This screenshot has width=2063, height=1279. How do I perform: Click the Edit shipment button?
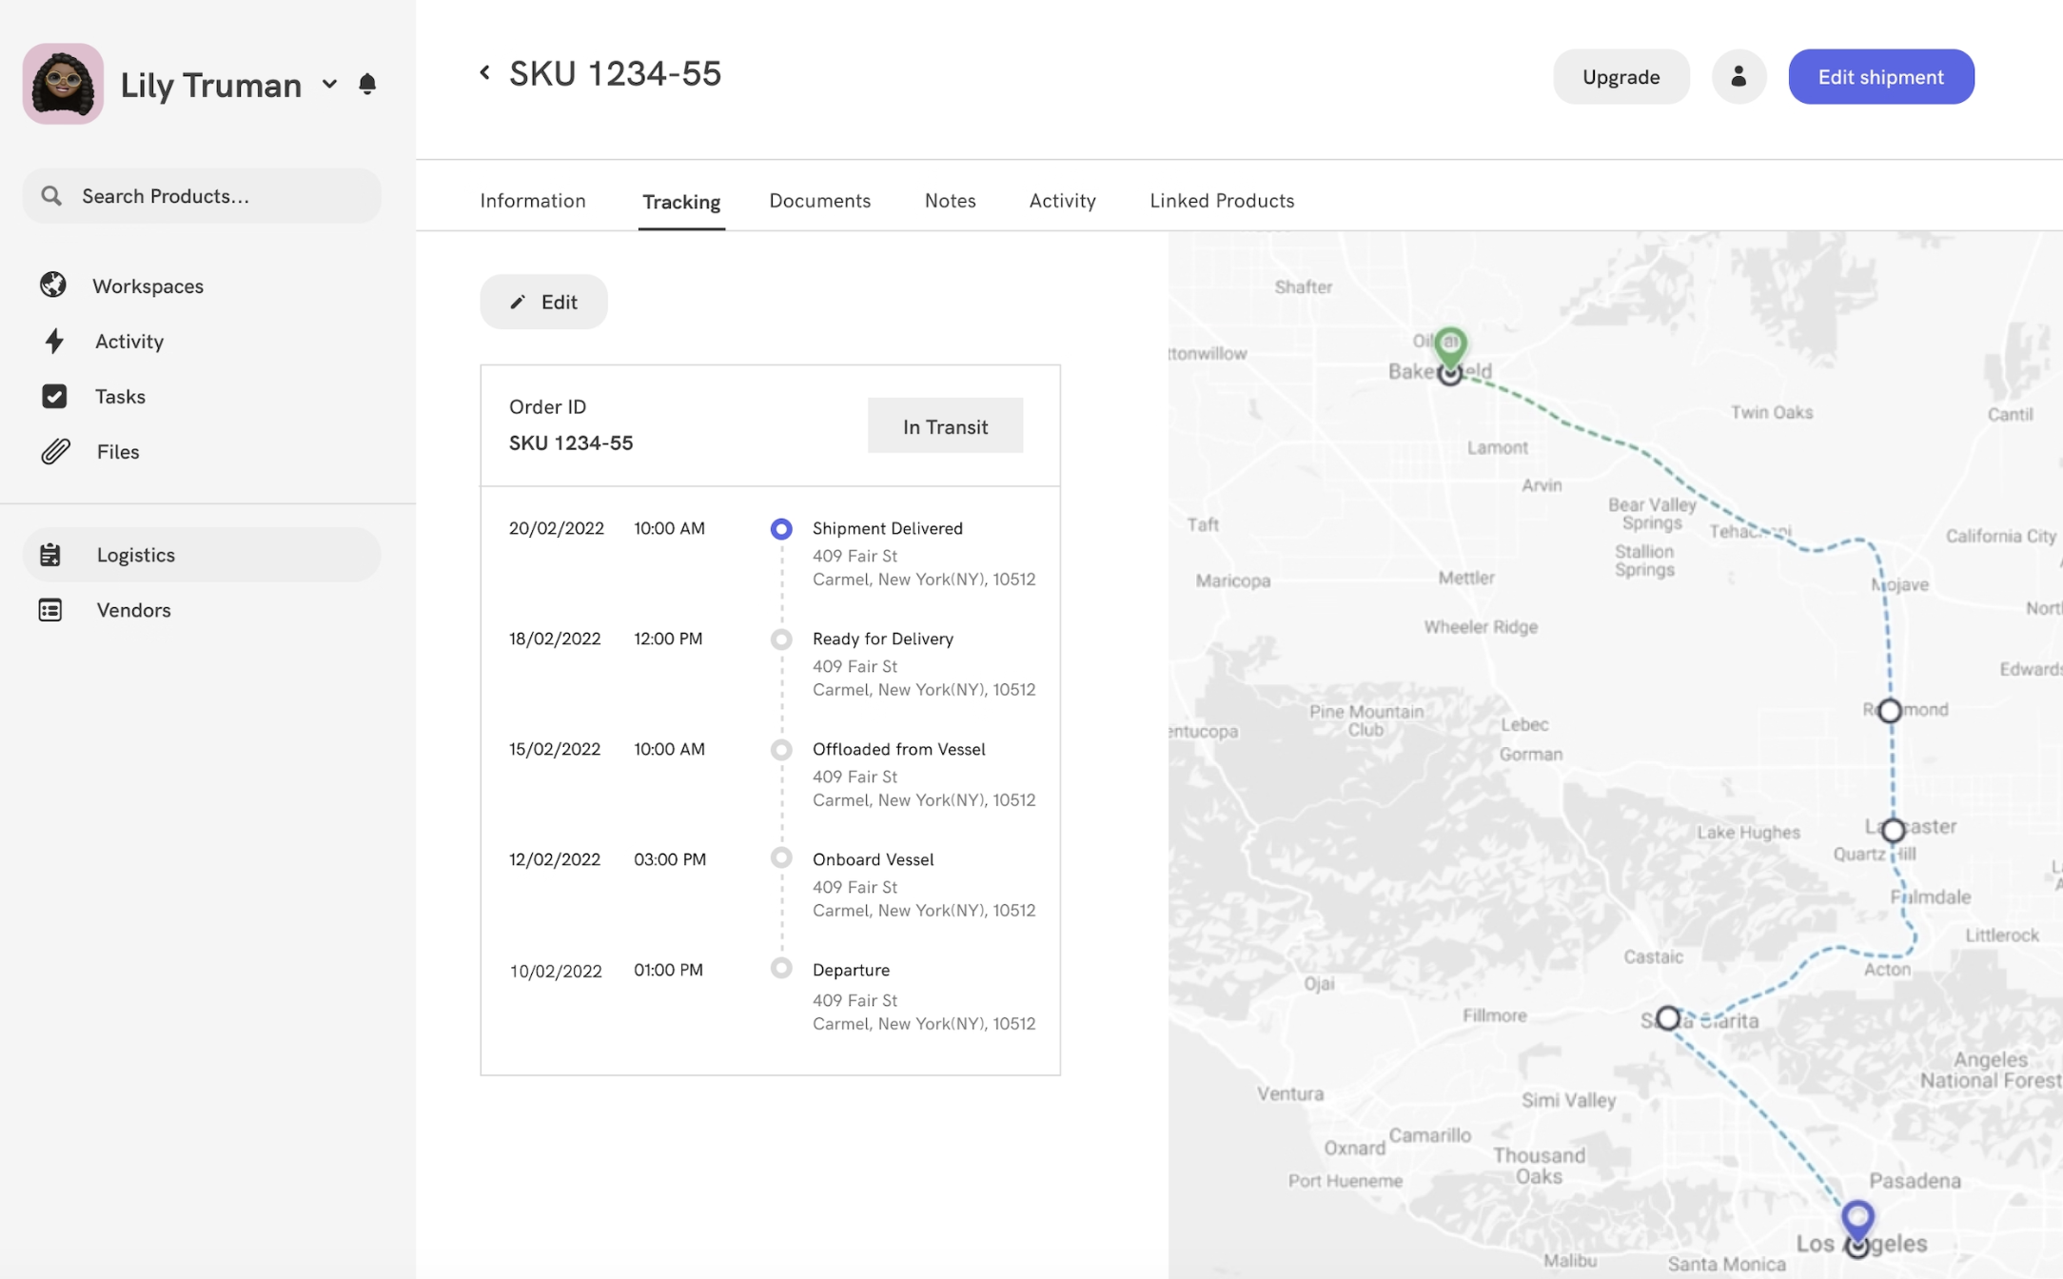point(1880,77)
